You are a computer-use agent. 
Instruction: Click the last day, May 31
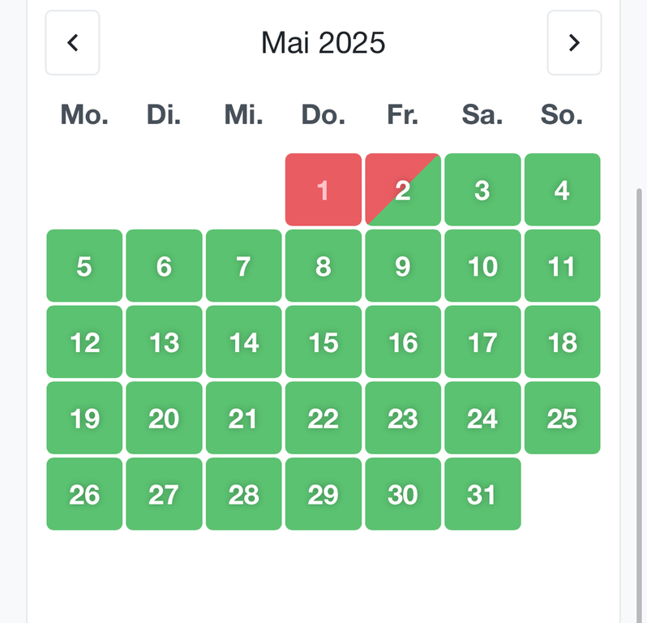[482, 494]
